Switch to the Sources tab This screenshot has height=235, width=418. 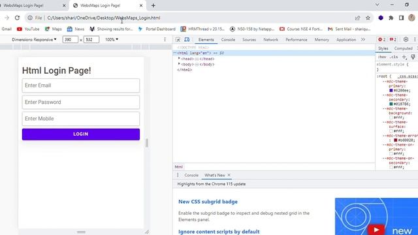point(249,39)
